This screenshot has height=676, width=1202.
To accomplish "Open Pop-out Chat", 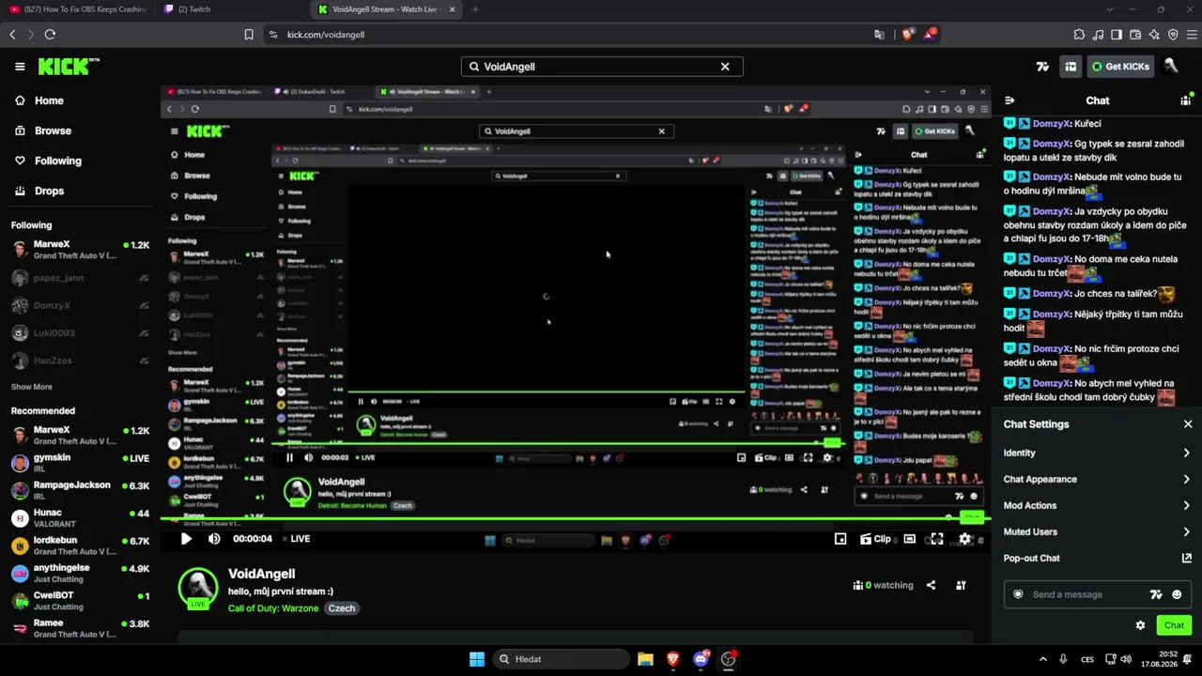I will (1097, 558).
